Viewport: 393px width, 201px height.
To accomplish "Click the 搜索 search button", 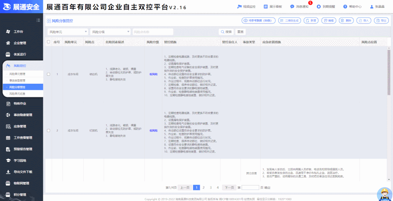I will tap(226, 32).
